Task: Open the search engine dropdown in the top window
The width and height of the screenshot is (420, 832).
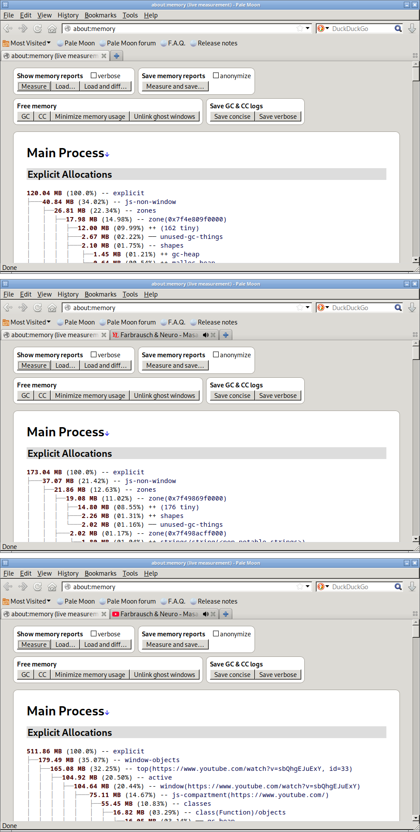Action: (x=323, y=28)
